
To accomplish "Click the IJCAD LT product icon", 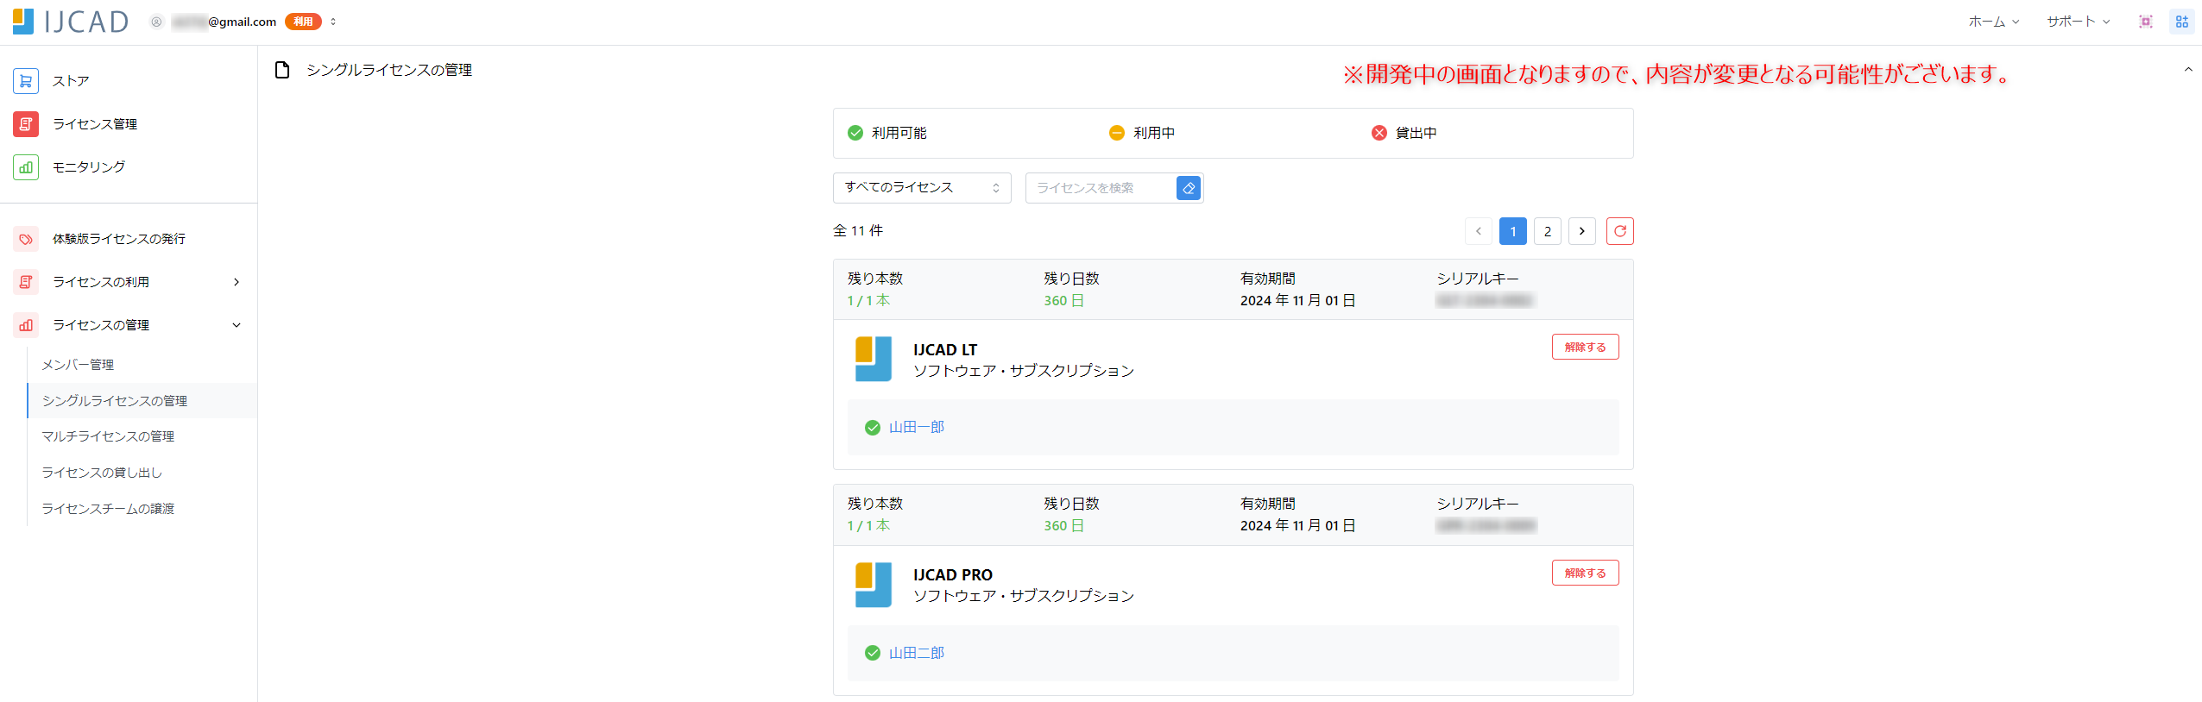I will 874,359.
